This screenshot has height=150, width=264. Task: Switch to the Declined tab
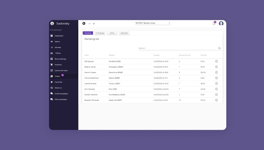click(x=124, y=33)
